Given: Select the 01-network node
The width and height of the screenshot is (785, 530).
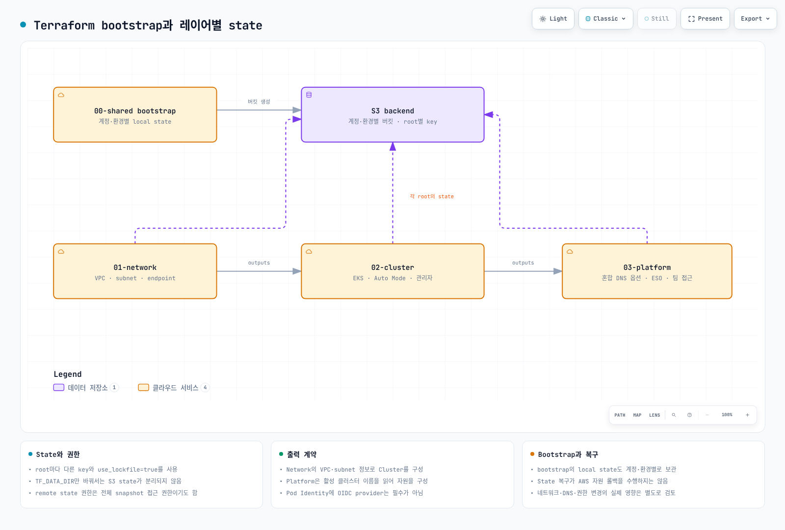Looking at the screenshot, I should 135,271.
